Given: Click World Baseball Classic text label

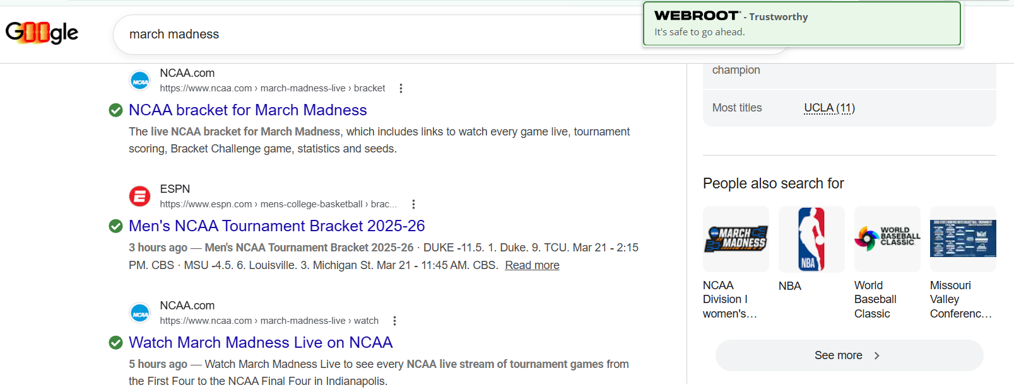Looking at the screenshot, I should (x=875, y=299).
